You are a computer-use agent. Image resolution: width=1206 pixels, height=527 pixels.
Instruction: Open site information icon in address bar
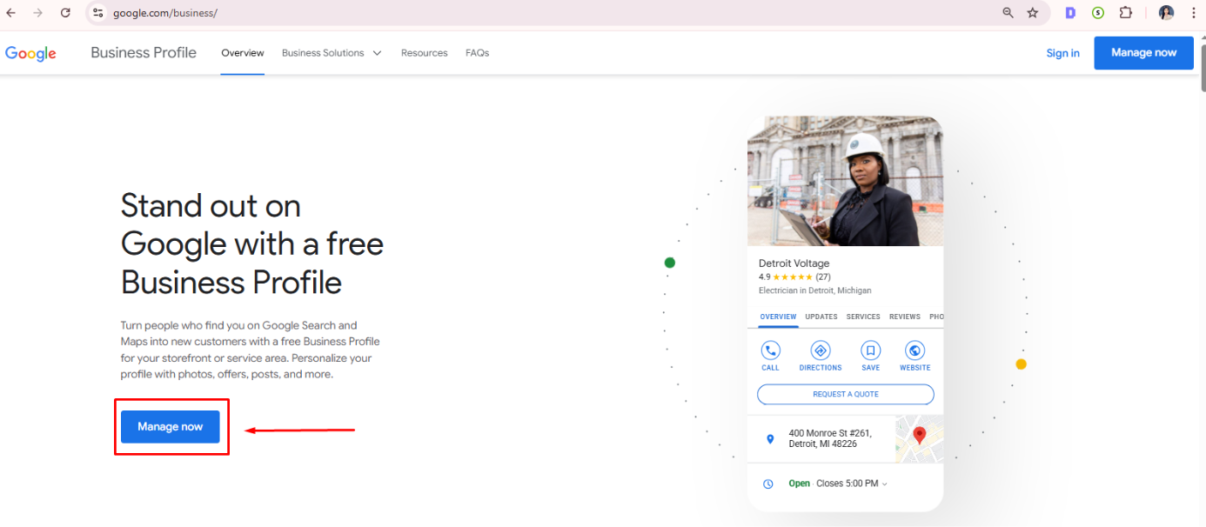click(x=97, y=13)
